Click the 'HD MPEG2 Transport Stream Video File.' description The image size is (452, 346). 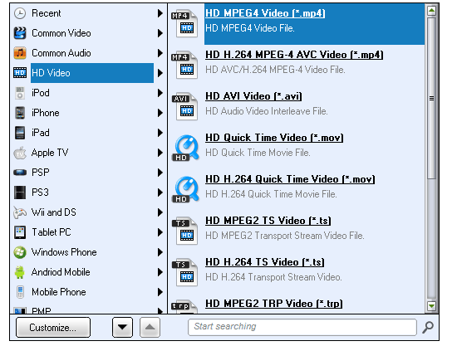coord(285,236)
